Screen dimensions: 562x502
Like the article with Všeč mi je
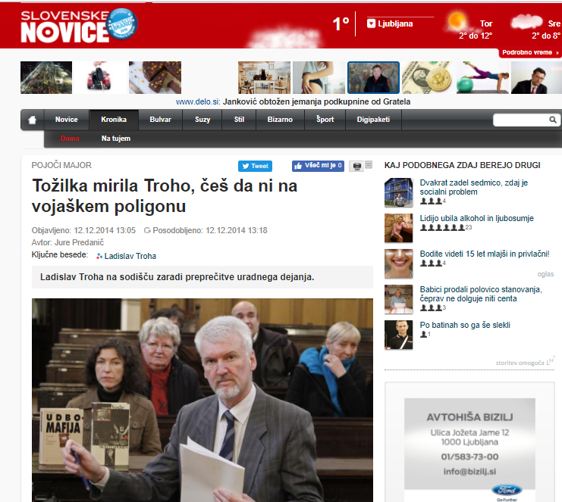tap(319, 166)
